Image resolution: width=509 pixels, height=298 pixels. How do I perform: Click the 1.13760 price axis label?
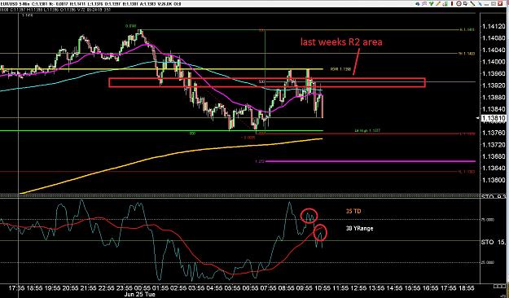pos(494,133)
